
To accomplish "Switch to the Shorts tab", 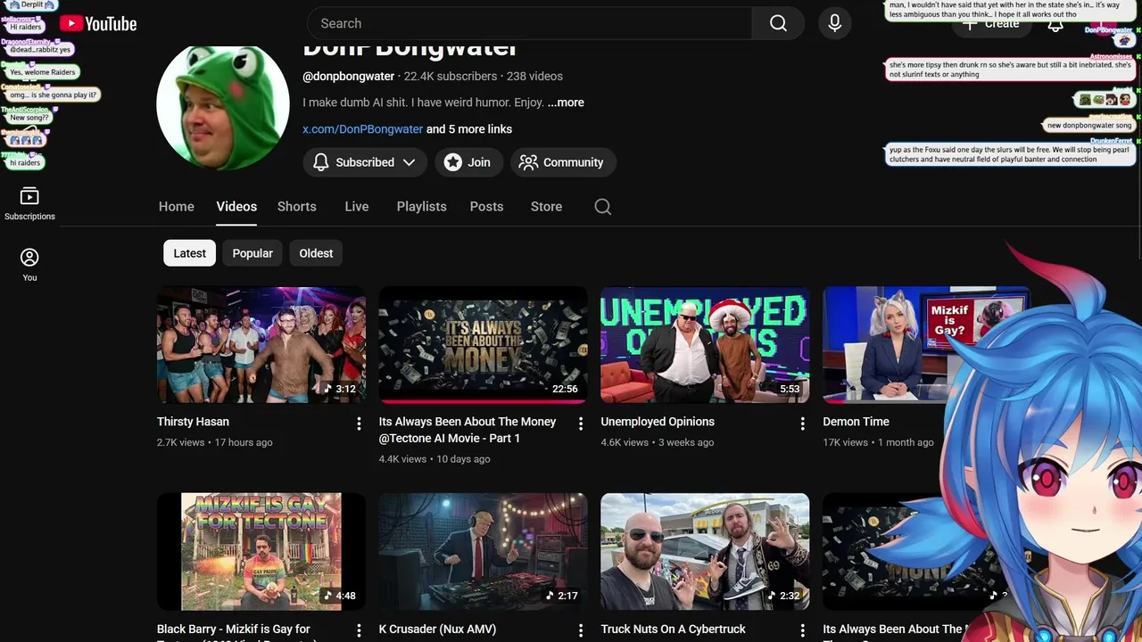I will pos(297,206).
